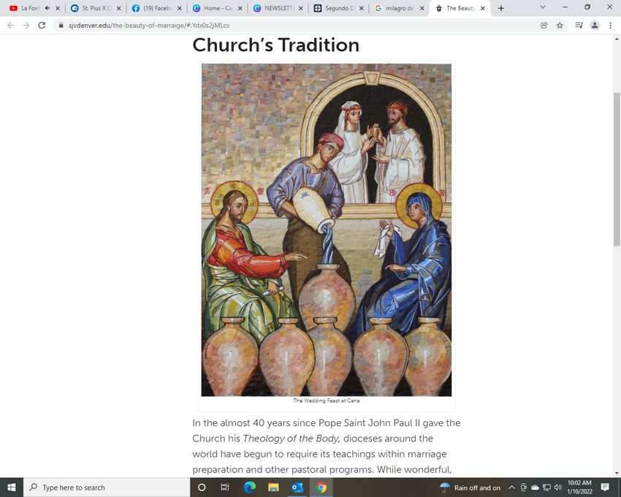
Task: Open the Chrome three-dot menu
Action: 610,25
